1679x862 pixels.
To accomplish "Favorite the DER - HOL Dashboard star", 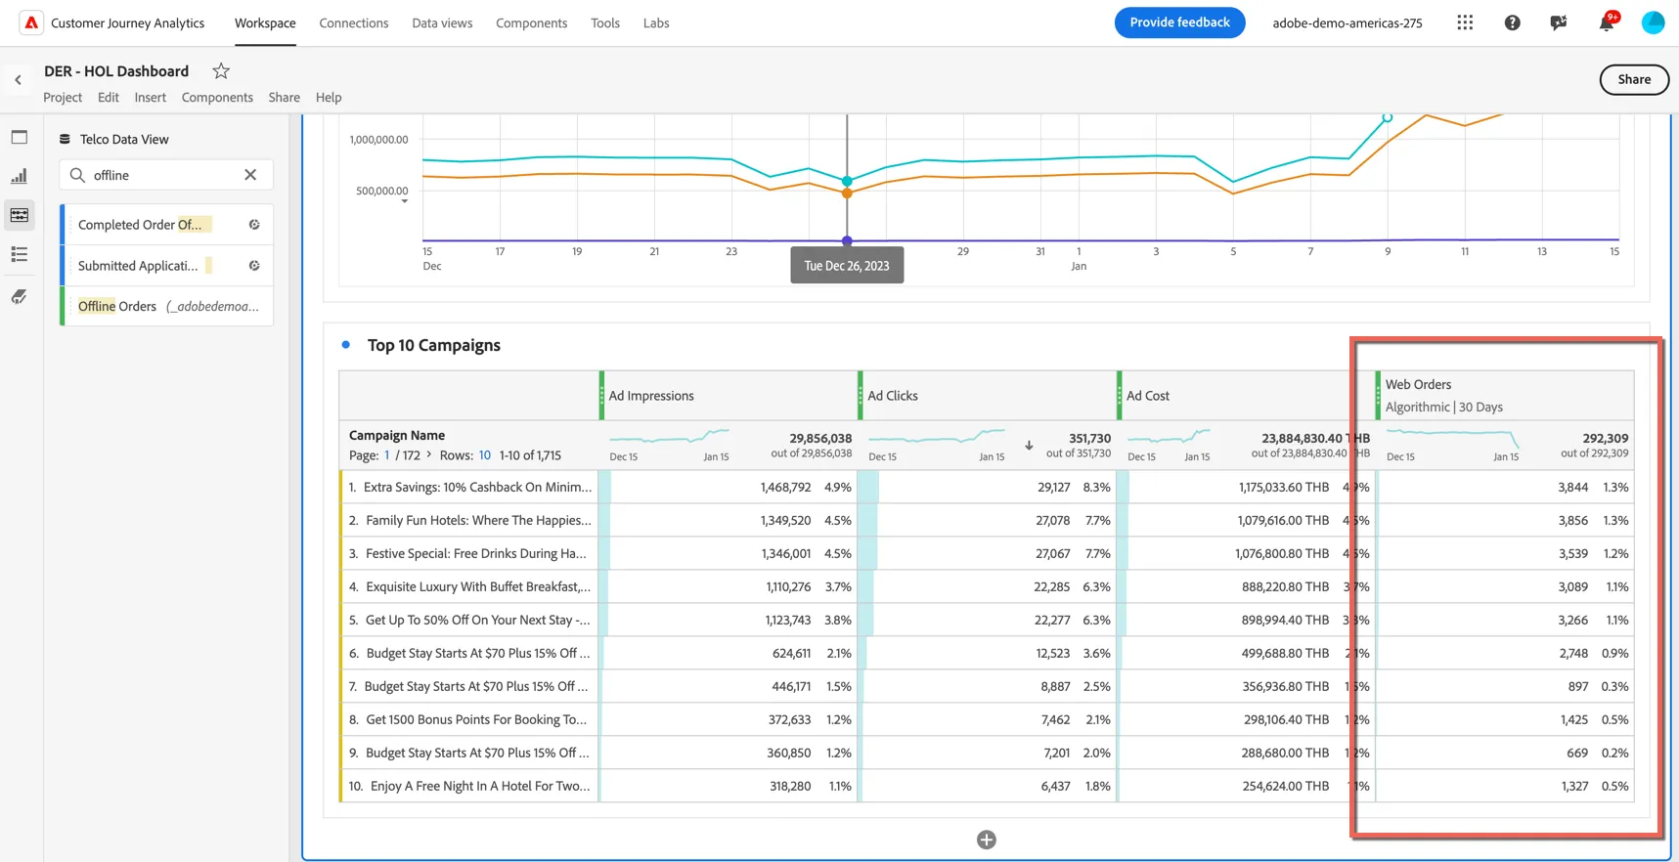I will coord(221,70).
